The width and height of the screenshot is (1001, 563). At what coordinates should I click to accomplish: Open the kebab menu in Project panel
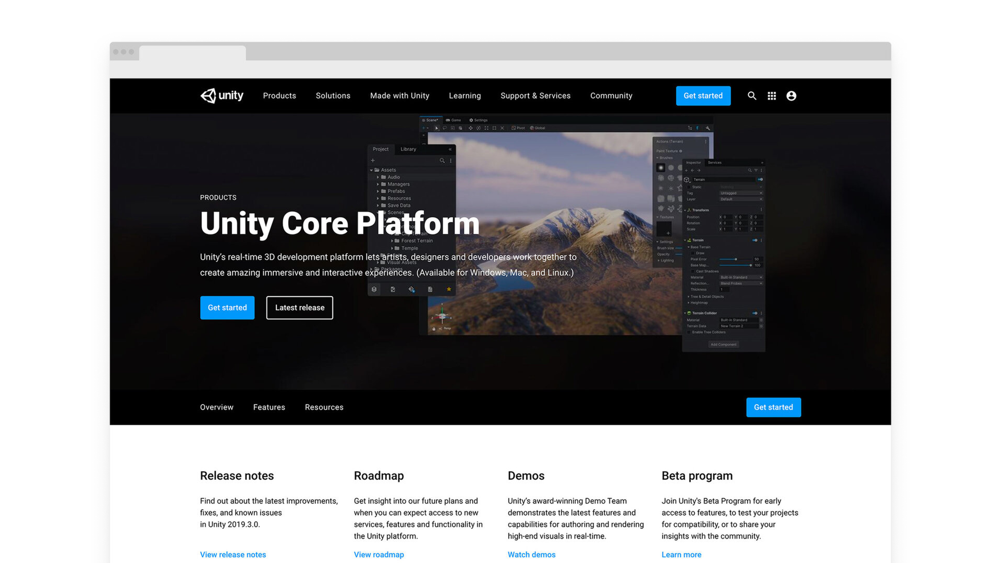451,161
